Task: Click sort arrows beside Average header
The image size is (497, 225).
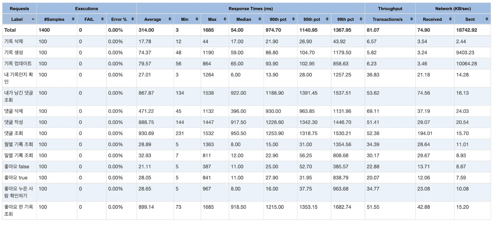Action: (x=170, y=19)
